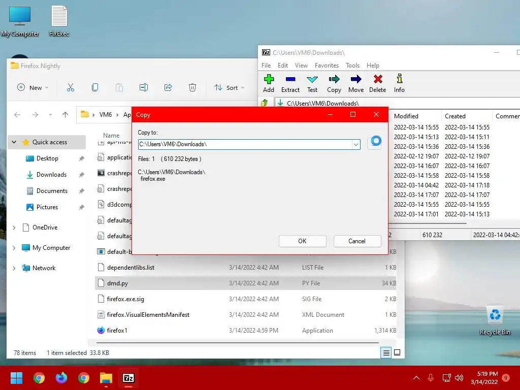Open the Windows Start menu
This screenshot has height=390, width=520.
[16, 378]
